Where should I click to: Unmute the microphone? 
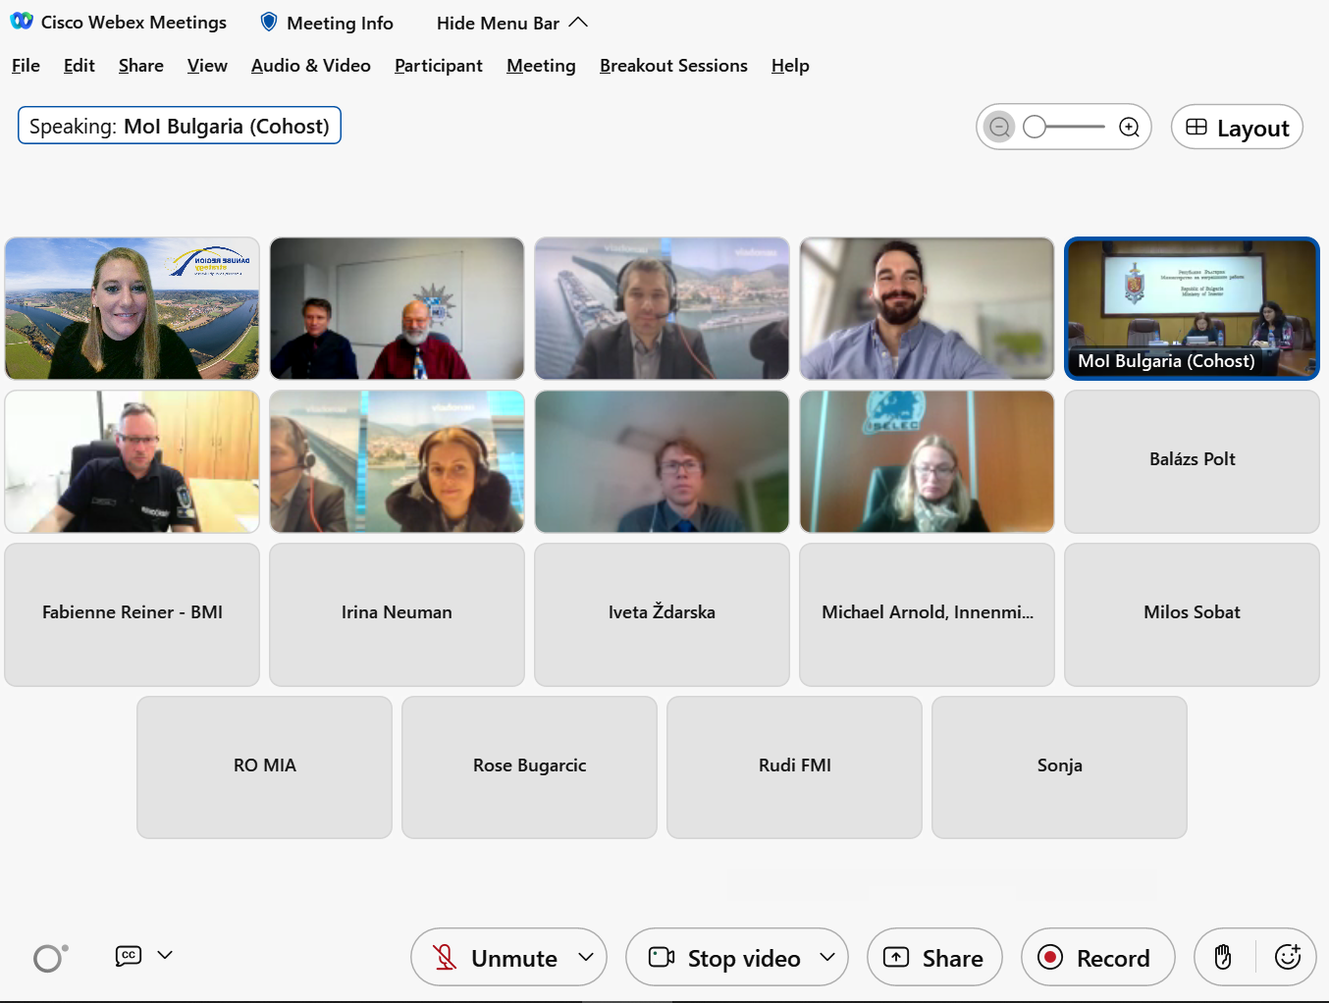click(x=501, y=958)
